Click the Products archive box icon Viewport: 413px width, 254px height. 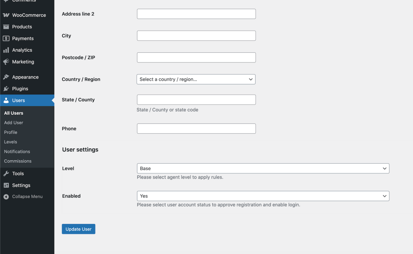tap(6, 27)
